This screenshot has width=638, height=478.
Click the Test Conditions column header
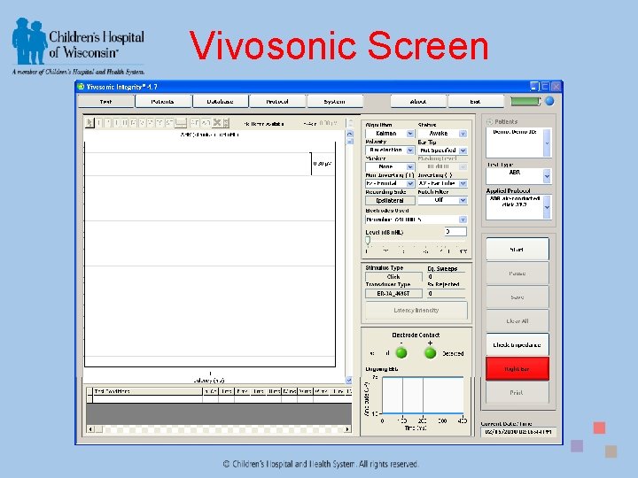(147, 391)
